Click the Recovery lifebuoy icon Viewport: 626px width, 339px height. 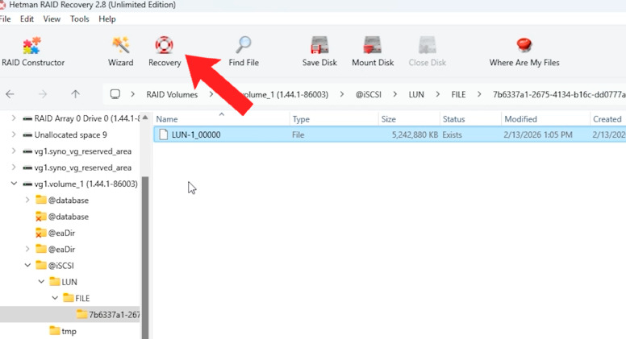(x=164, y=45)
